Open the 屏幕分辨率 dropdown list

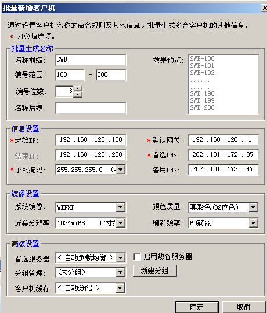121,223
